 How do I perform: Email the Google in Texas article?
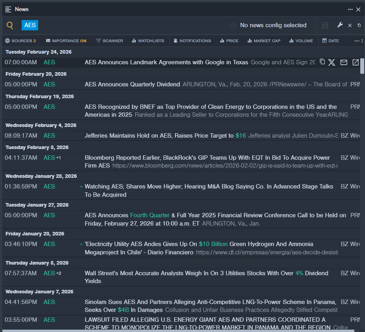pos(344,62)
